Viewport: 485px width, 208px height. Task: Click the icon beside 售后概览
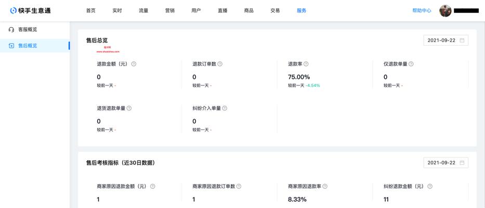point(11,46)
